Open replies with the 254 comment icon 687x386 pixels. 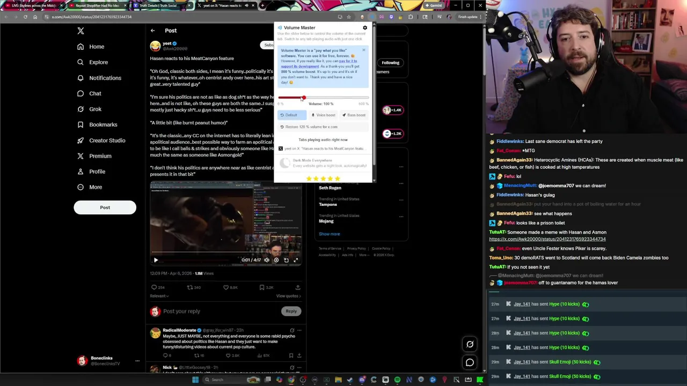(157, 287)
